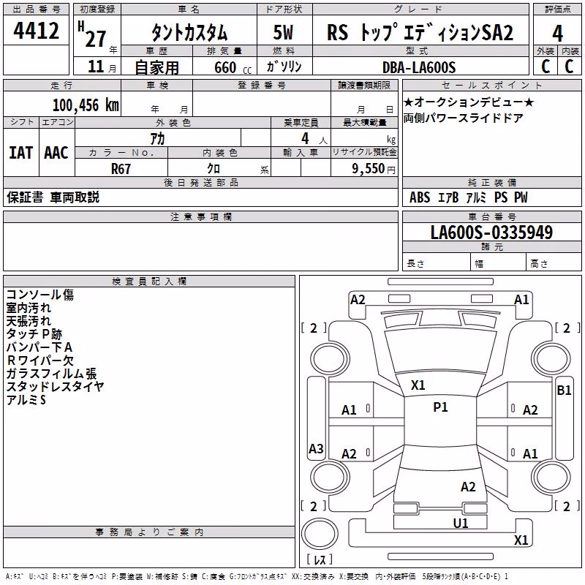Viewport: 585px width, 585px height.
Task: Click the 検査員記入欄 section header
Action: 149,282
